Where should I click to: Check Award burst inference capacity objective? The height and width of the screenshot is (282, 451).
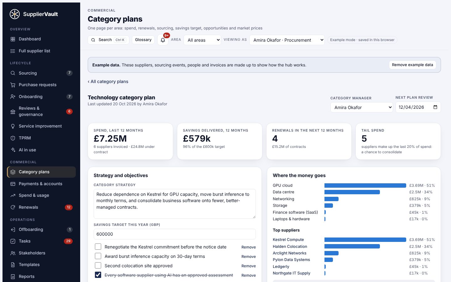(98, 256)
